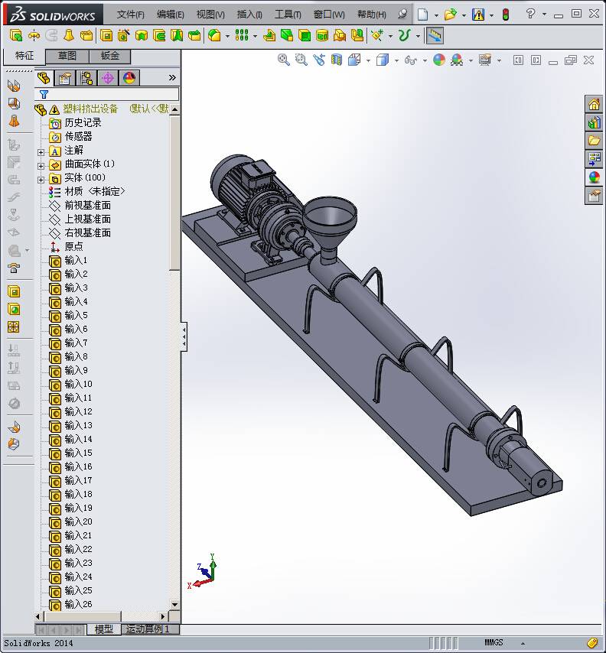This screenshot has height=653, width=606.
Task: Open the View Orientation dropdown arrow
Action: [368, 61]
